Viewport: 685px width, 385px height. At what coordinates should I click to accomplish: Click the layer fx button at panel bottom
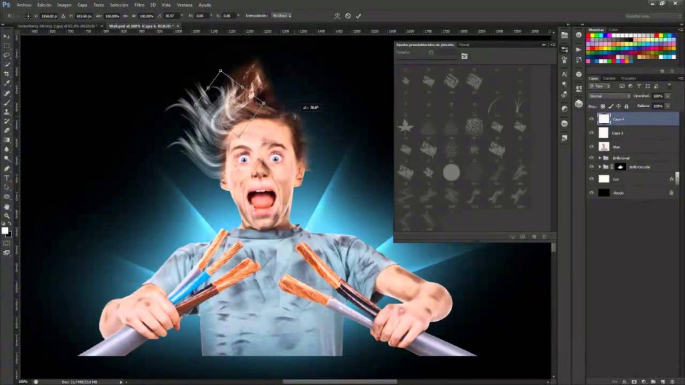(x=624, y=382)
